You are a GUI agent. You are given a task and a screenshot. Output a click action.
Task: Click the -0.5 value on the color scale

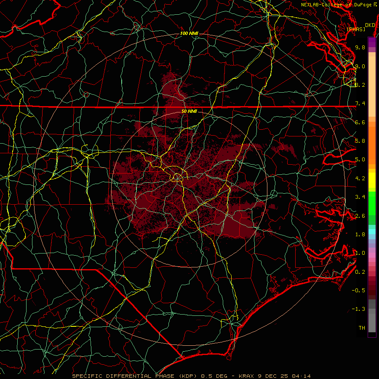(358, 291)
